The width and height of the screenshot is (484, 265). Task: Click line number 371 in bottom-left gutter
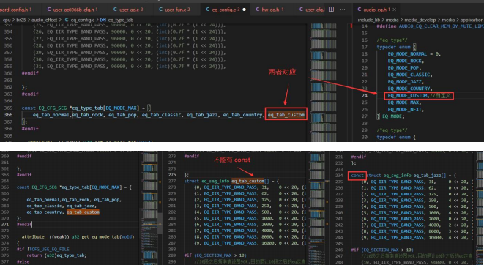pyautogui.click(x=5, y=225)
